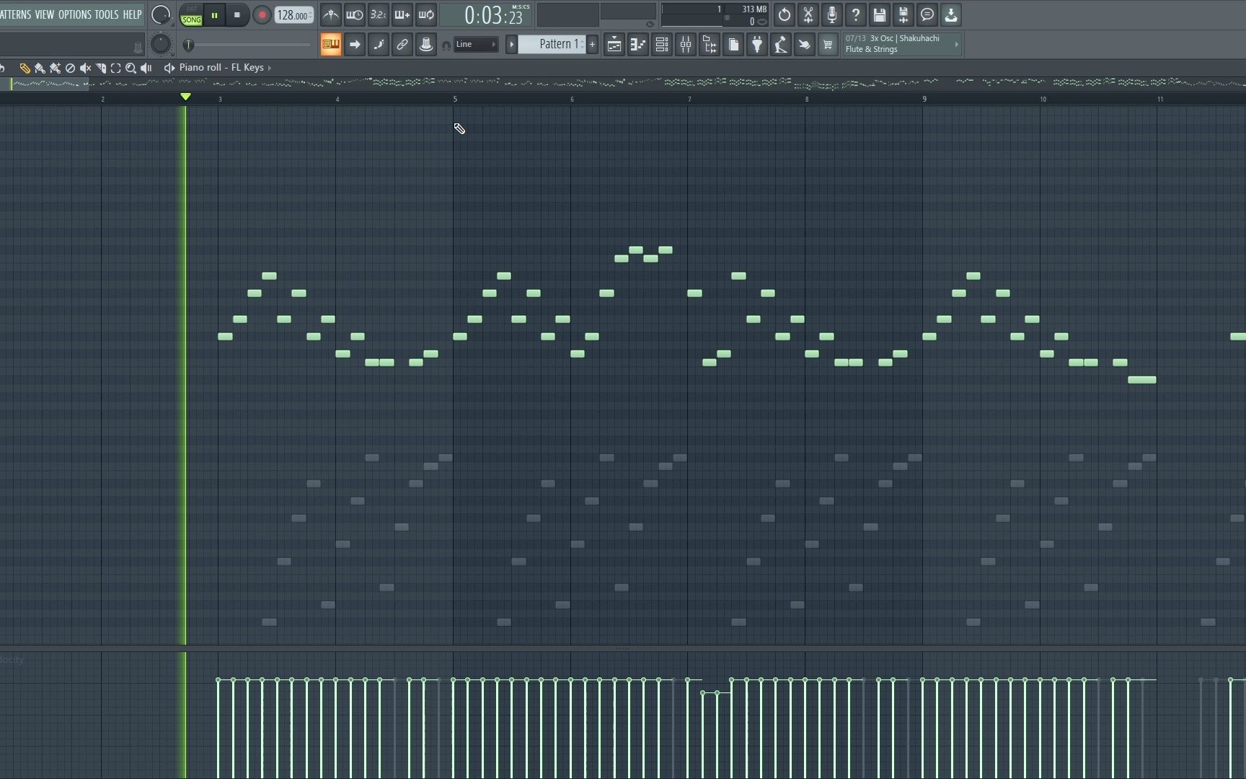Open the audio editor scissors icon
This screenshot has width=1246, height=779.
808,14
